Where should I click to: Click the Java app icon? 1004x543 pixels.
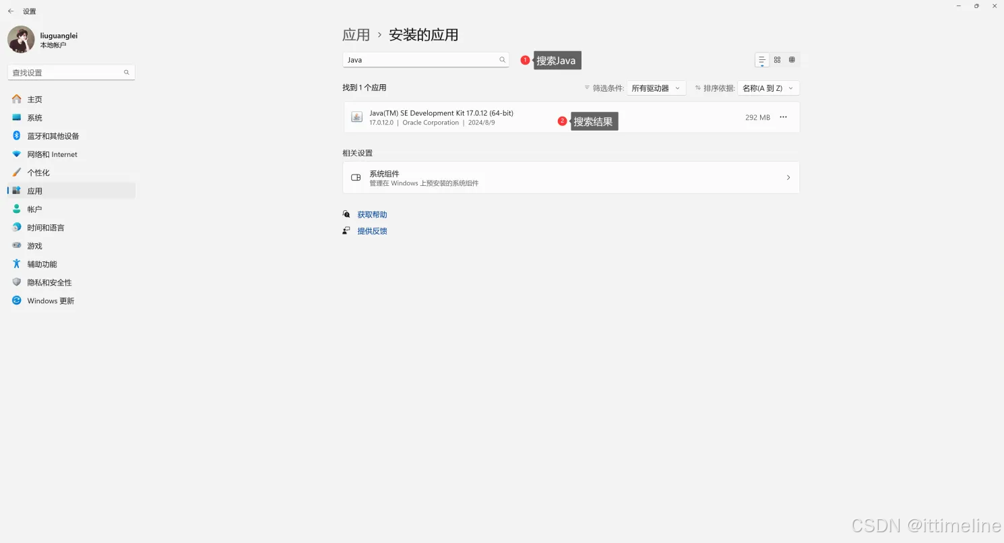click(357, 117)
